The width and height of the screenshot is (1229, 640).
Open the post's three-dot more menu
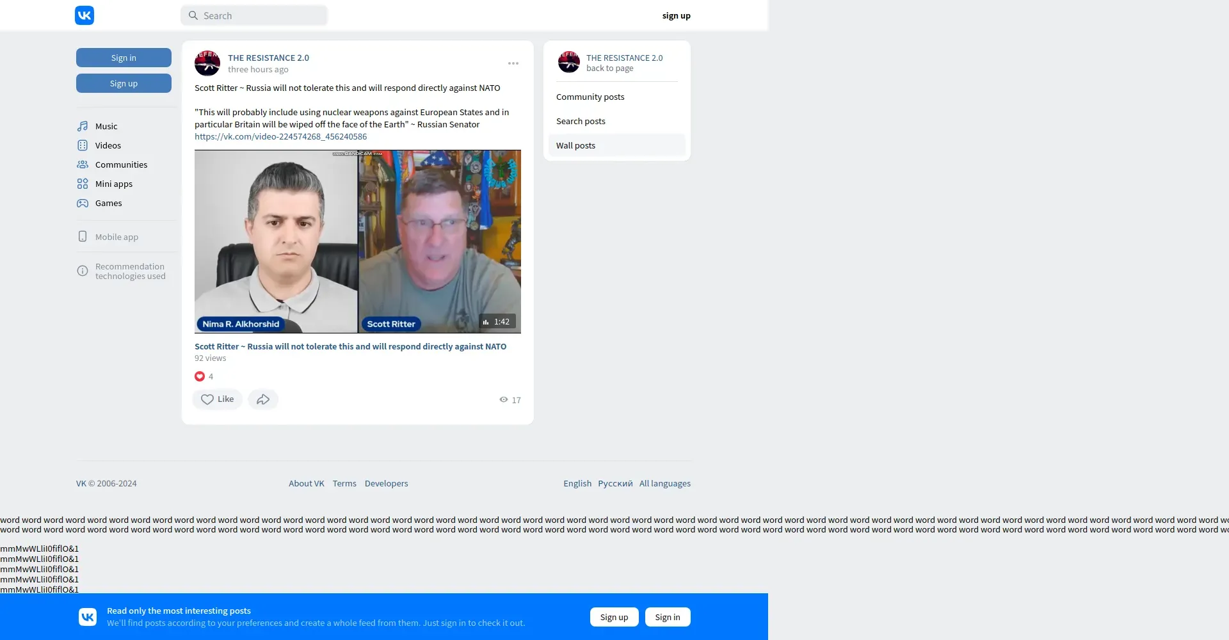pos(513,63)
